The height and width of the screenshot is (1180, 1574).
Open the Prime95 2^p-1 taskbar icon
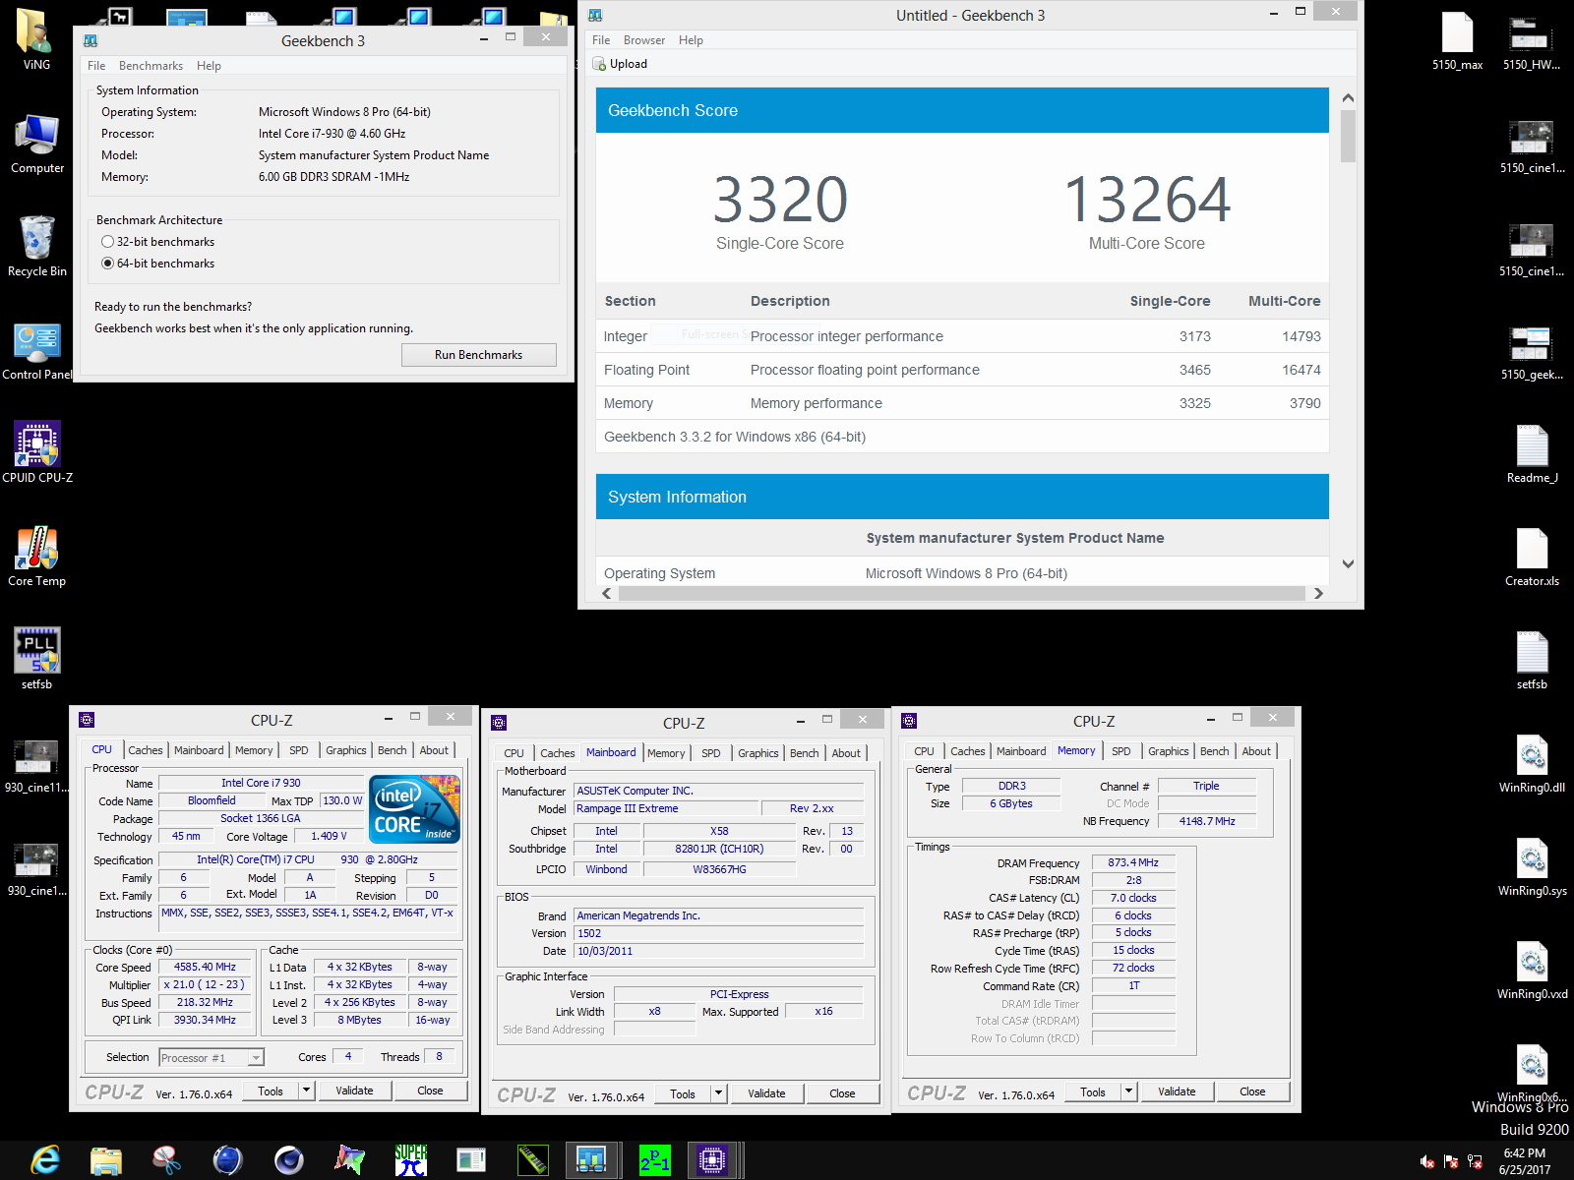654,1160
